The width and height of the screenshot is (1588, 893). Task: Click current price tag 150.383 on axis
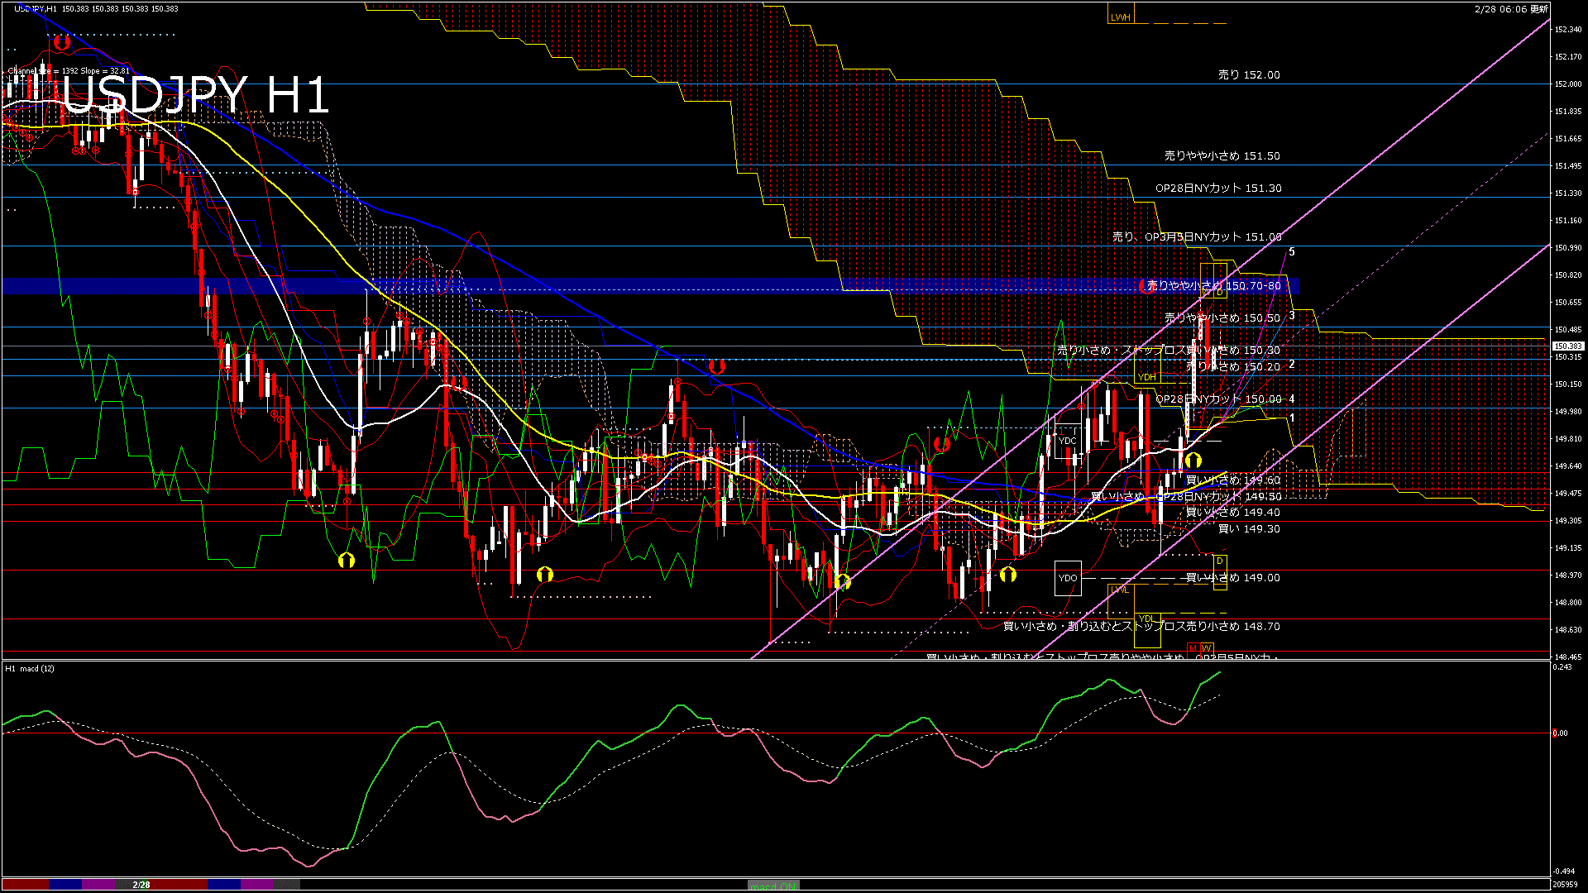point(1567,346)
